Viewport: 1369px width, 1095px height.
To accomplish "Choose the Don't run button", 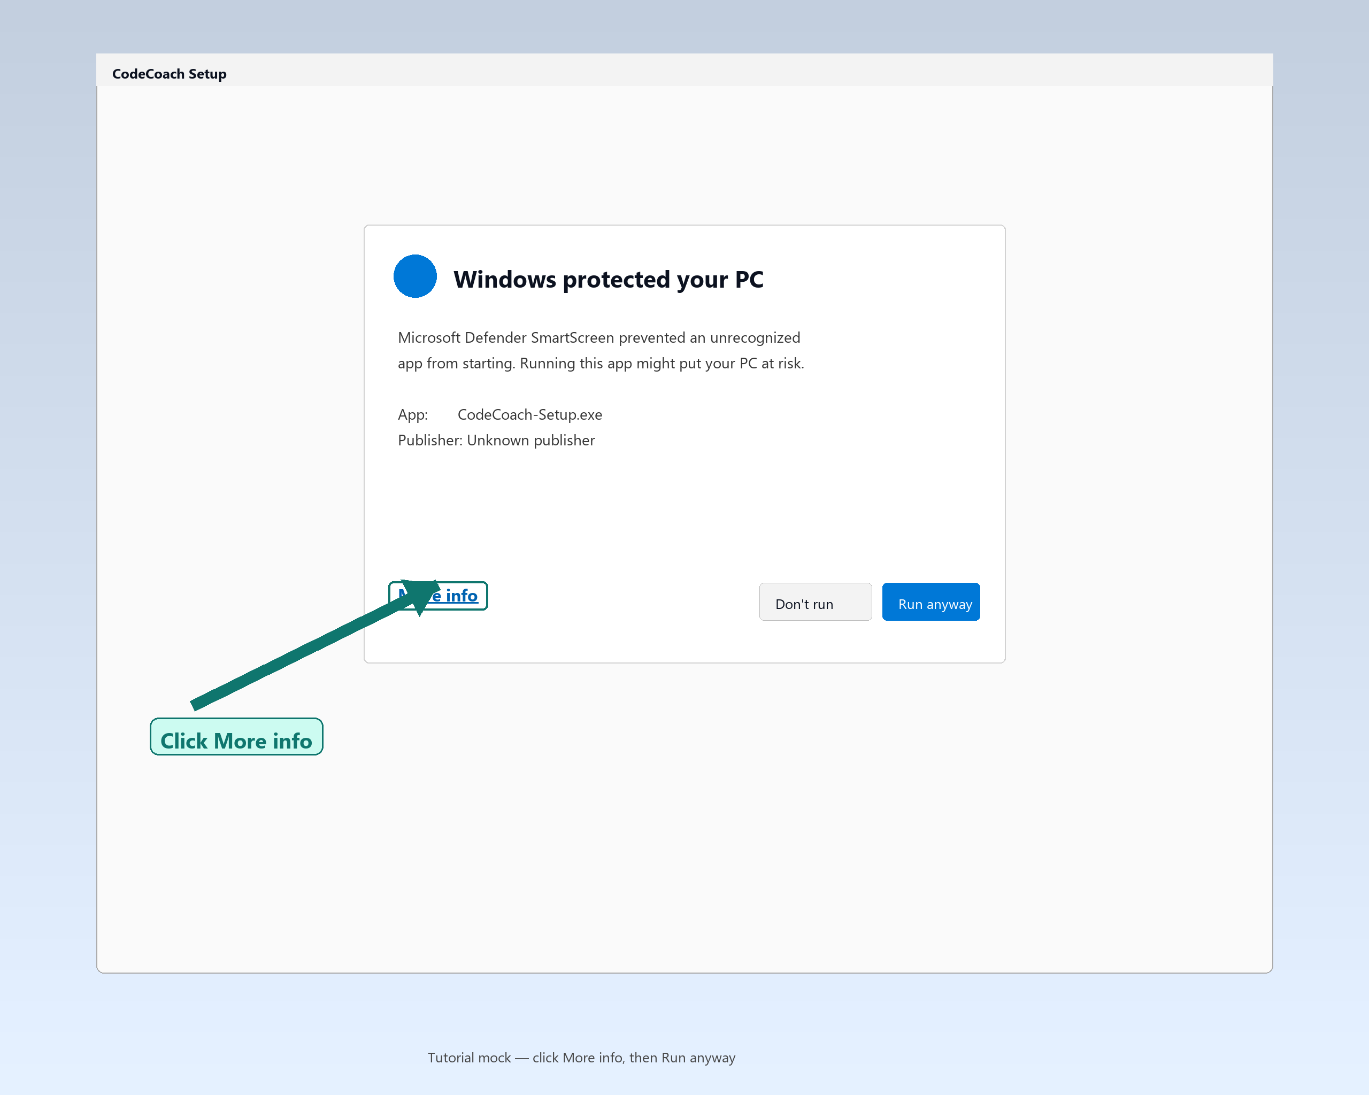I will (x=816, y=602).
